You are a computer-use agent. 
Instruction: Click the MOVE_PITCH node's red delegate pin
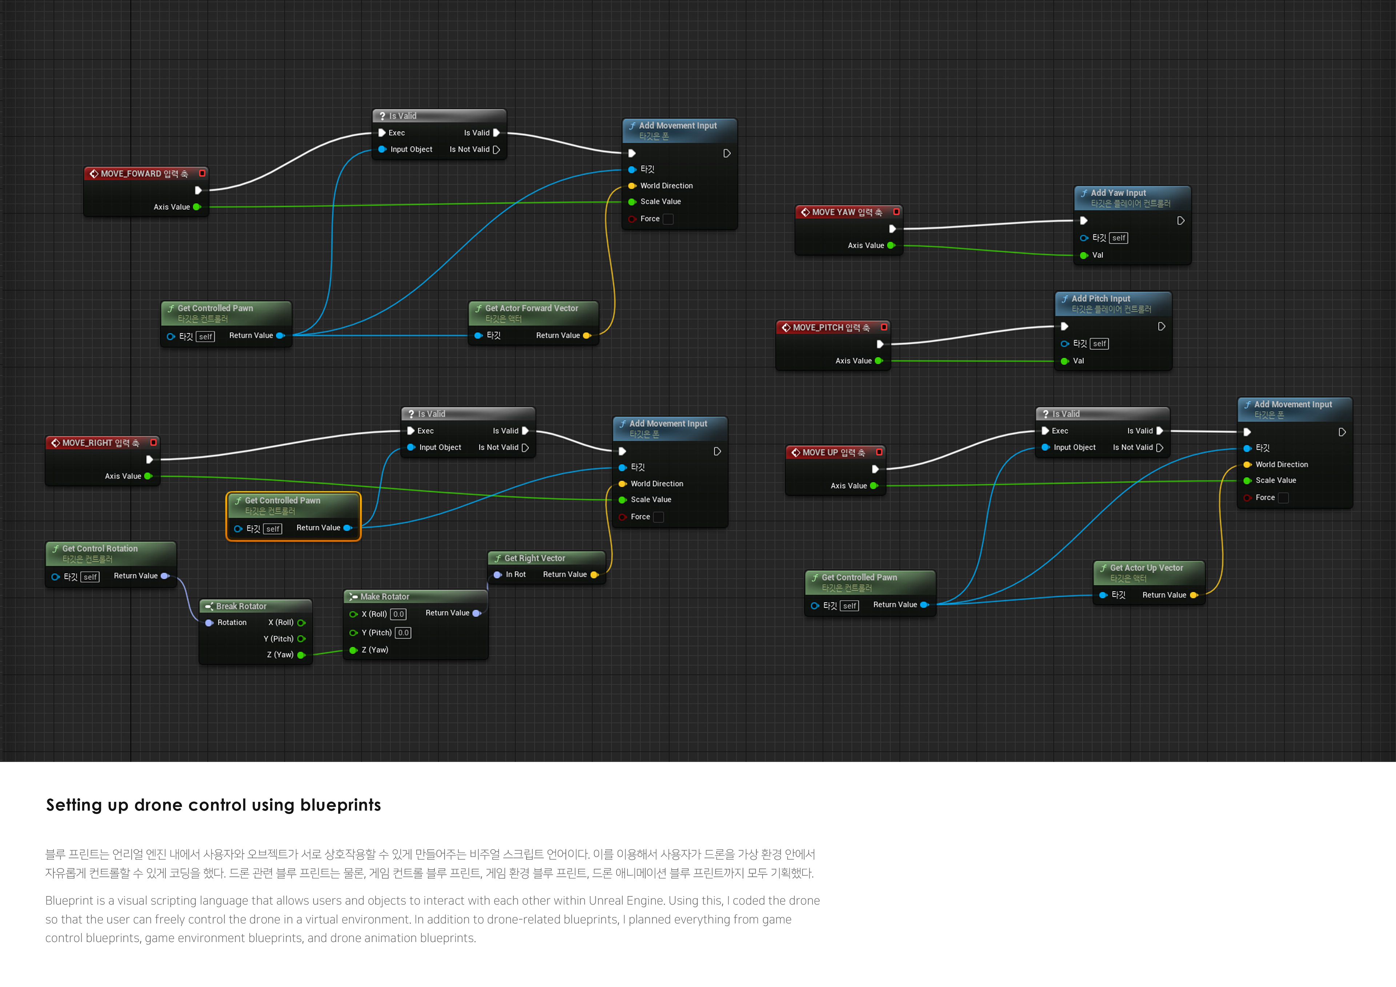pos(884,327)
